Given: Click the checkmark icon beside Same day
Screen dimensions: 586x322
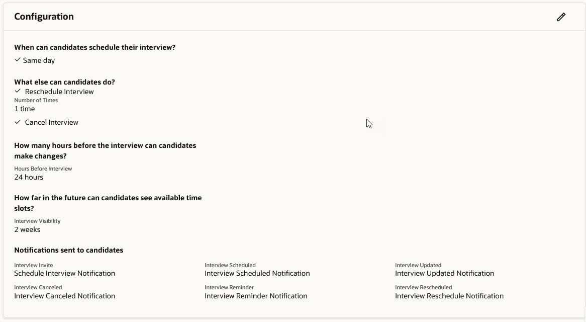Looking at the screenshot, I should [18, 60].
